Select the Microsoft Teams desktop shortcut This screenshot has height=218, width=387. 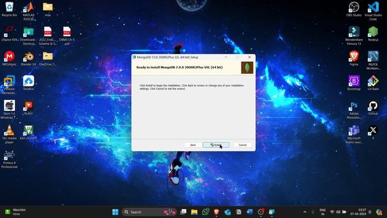[x=354, y=134]
